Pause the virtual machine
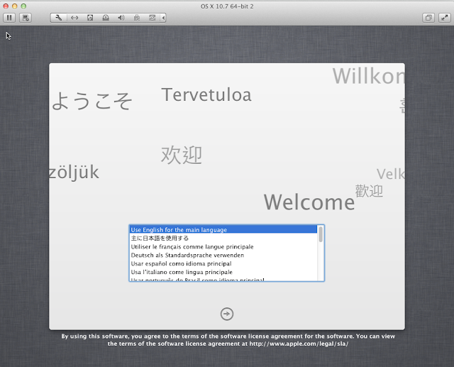This screenshot has width=454, height=367. point(9,18)
